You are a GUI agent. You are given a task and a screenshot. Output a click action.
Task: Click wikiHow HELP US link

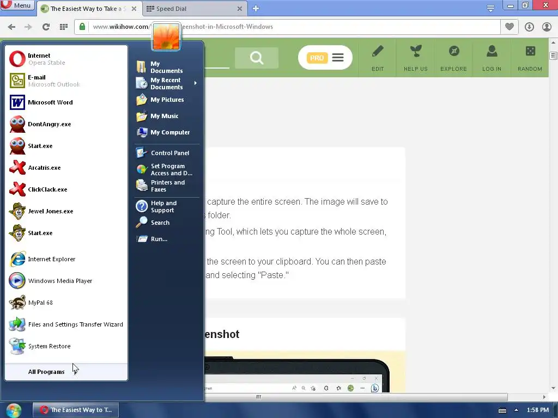tap(416, 58)
